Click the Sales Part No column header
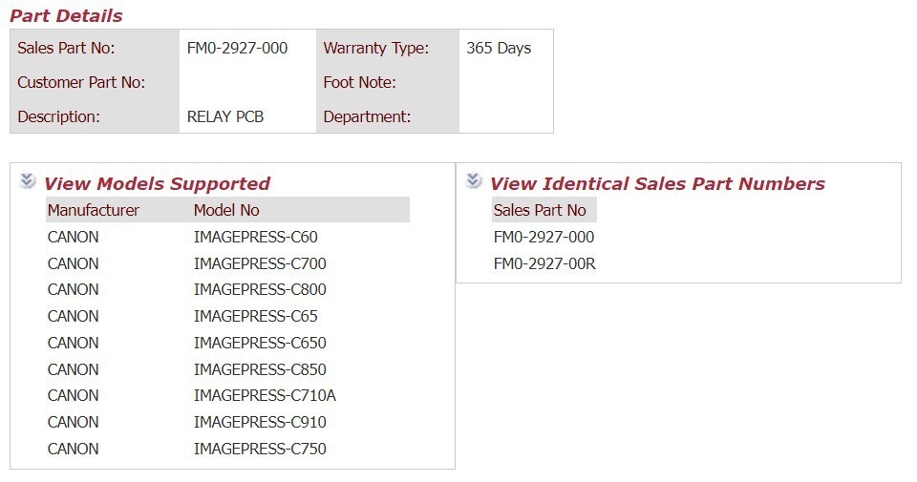Viewport: 917px width, 482px height. pos(540,210)
